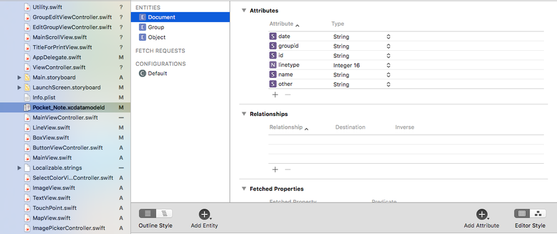
Task: Switch Editor Style to graph view
Action: (538, 213)
